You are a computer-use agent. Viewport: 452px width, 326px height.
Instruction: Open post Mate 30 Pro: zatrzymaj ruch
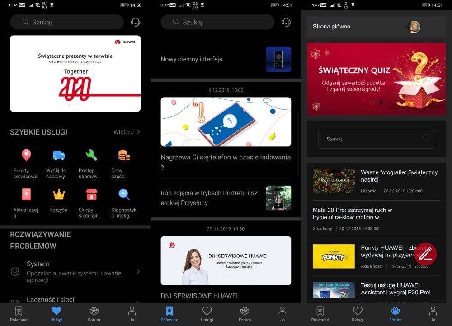coord(352,214)
